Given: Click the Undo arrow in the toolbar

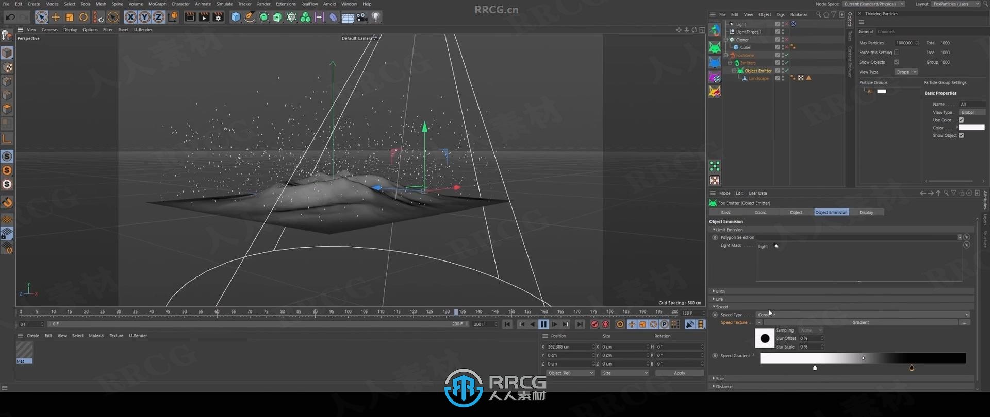Looking at the screenshot, I should (10, 17).
